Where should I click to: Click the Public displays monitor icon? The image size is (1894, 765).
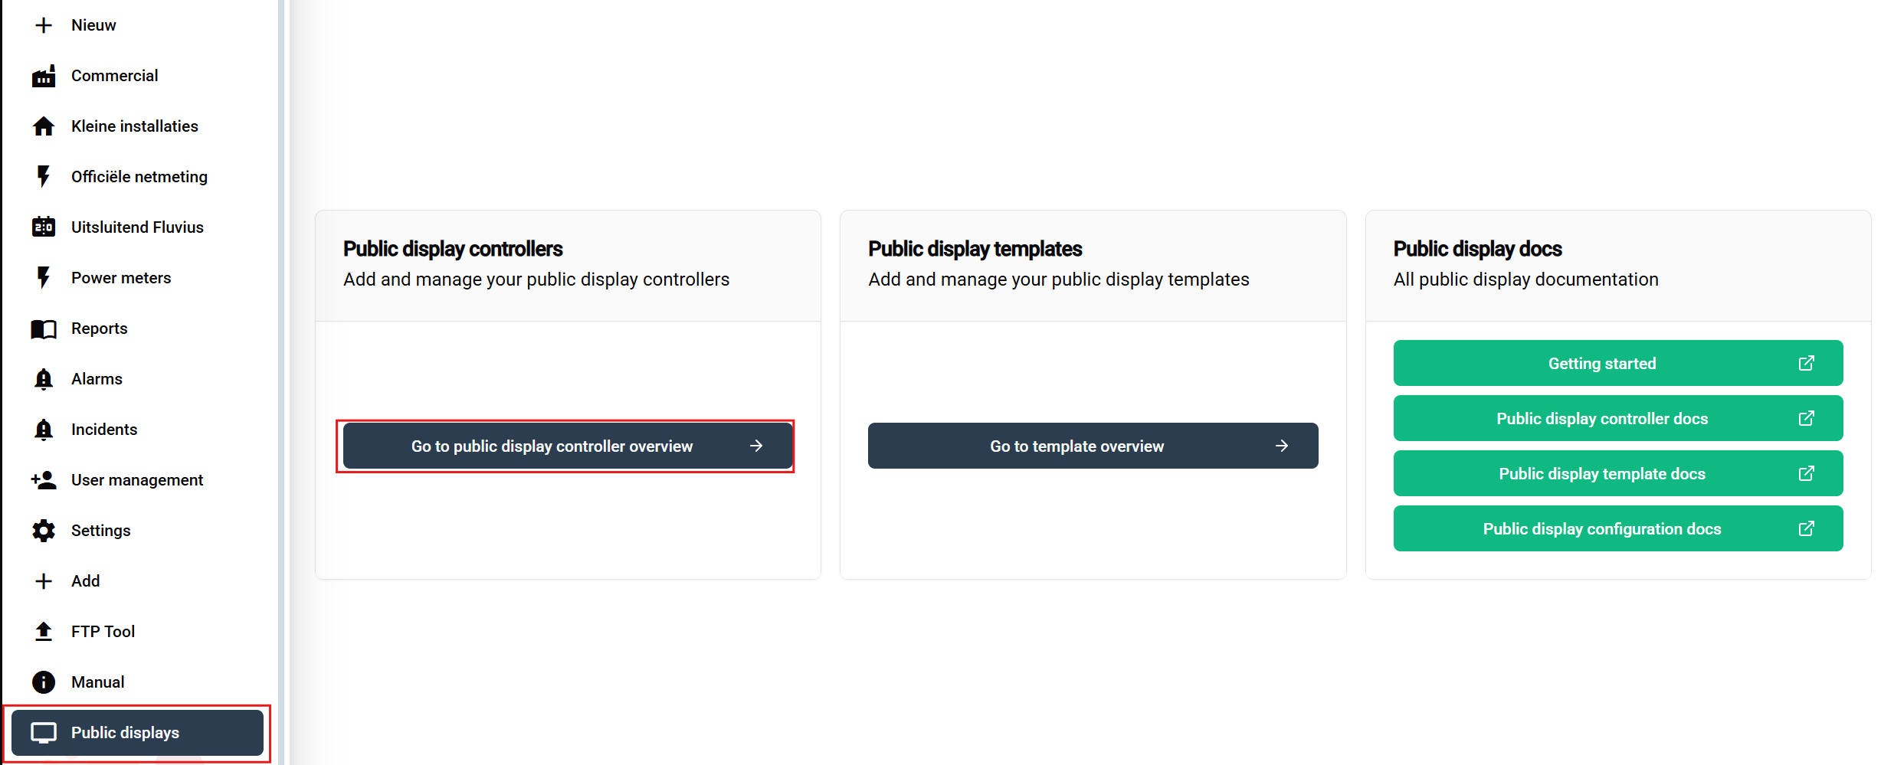pyautogui.click(x=44, y=733)
